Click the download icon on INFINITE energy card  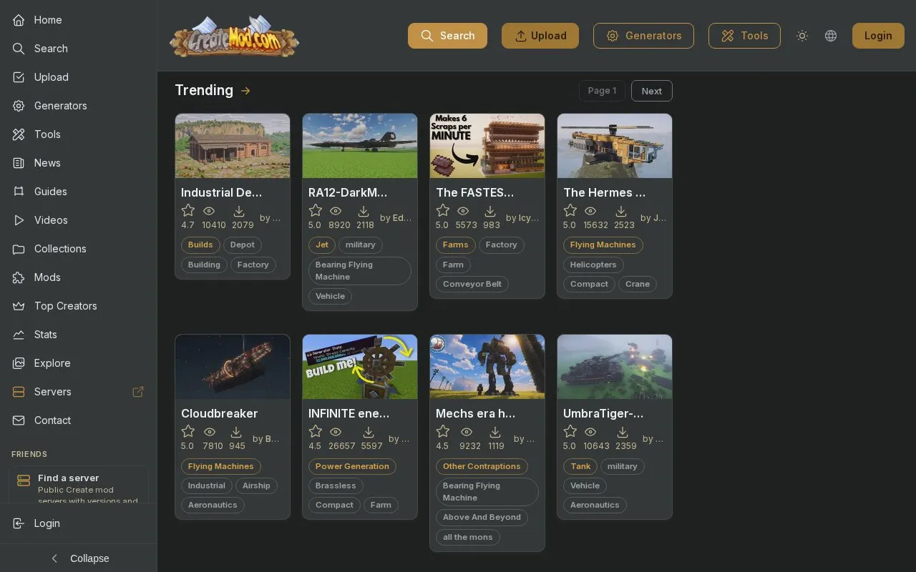coord(369,432)
